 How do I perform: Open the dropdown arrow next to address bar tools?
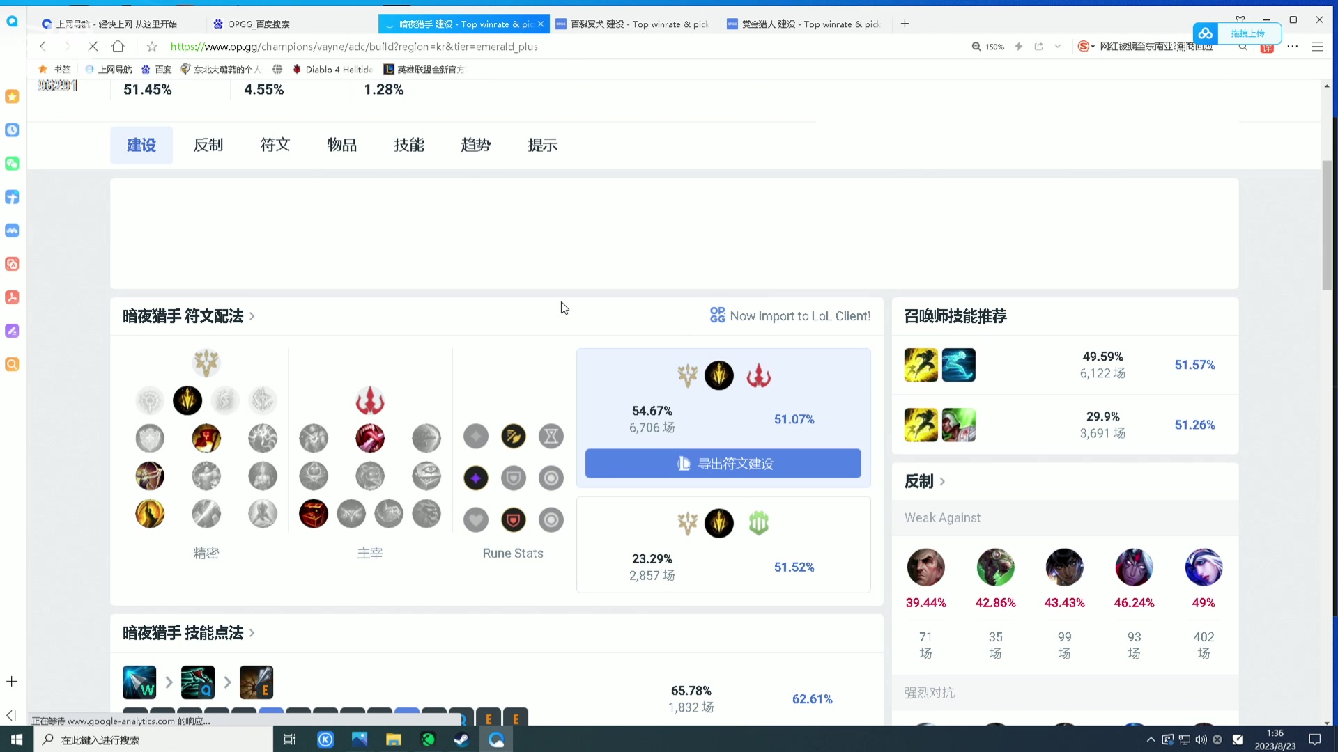[x=1058, y=47]
